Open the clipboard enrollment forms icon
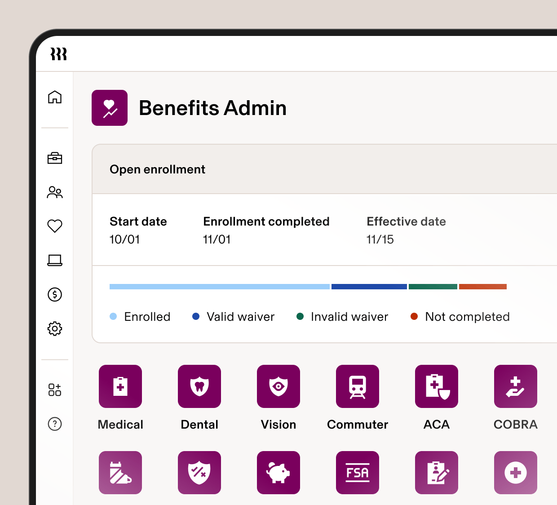This screenshot has height=505, width=557. pyautogui.click(x=436, y=473)
